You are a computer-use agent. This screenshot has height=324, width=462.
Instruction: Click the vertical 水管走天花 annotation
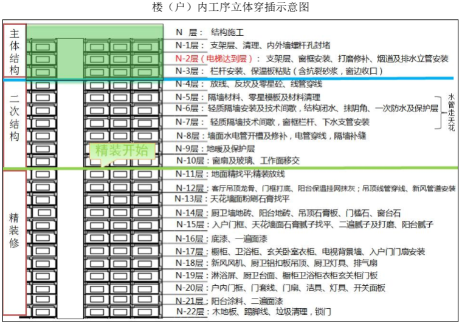click(x=450, y=113)
